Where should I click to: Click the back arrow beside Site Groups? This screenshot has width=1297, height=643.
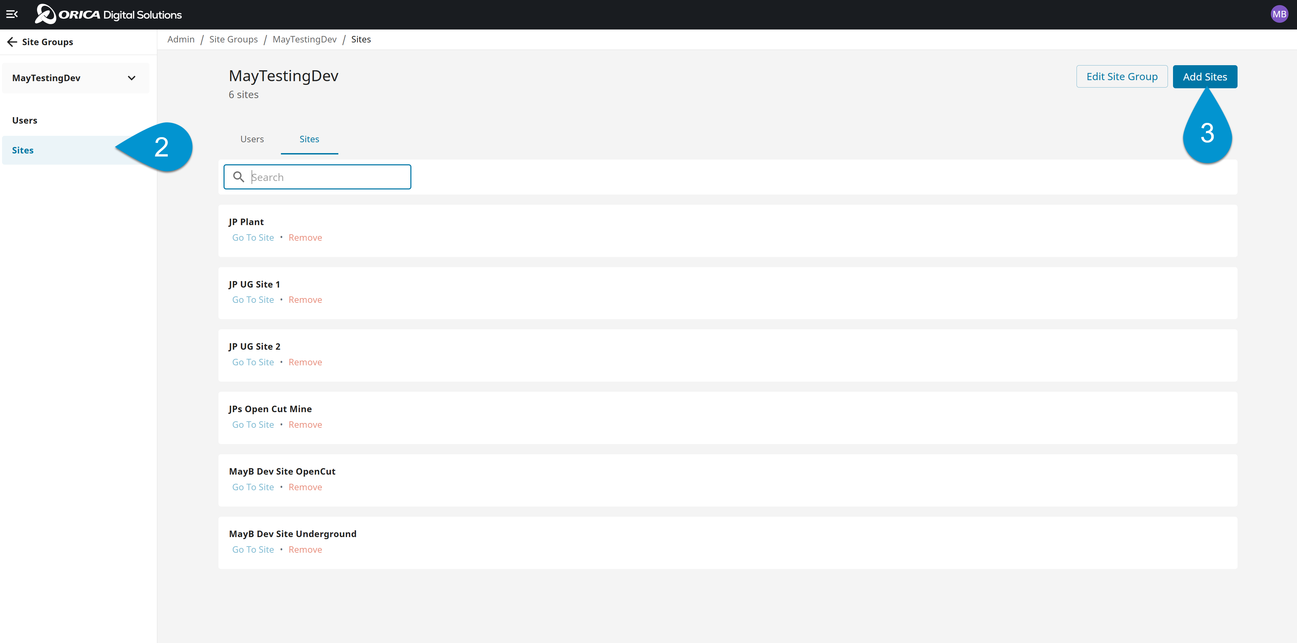coord(12,42)
